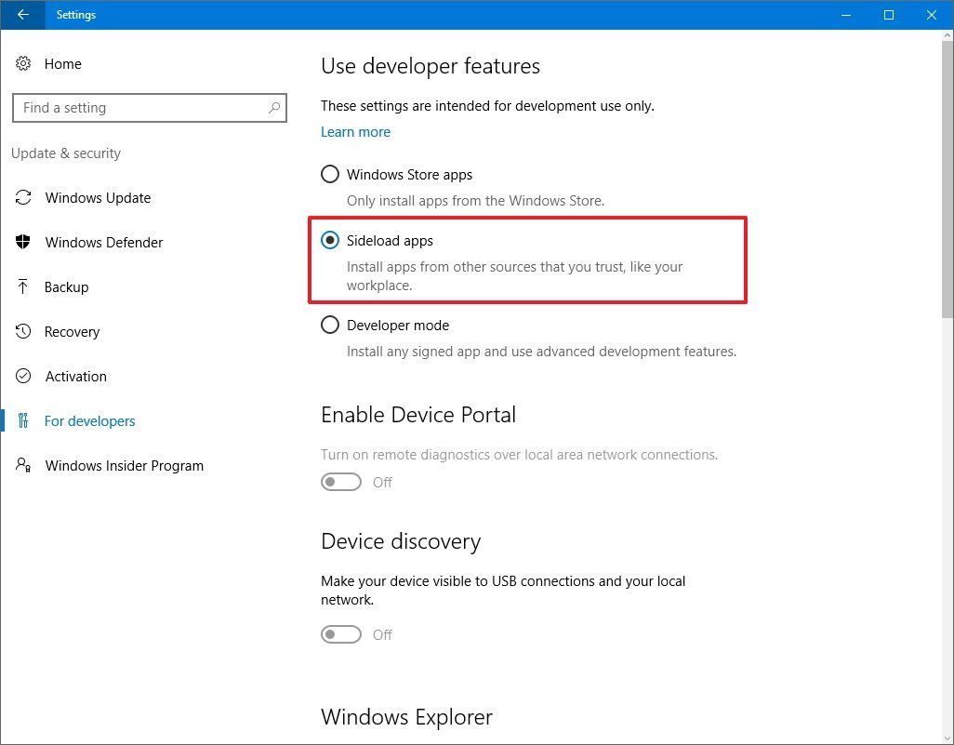Click the Activation checkmark icon

click(23, 376)
